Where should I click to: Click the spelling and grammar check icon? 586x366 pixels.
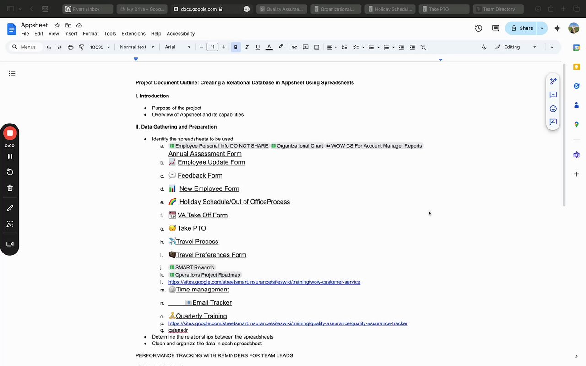click(x=484, y=47)
